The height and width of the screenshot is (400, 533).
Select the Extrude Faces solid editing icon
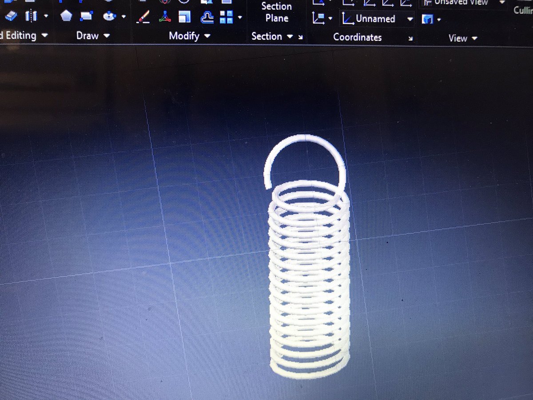click(11, 16)
